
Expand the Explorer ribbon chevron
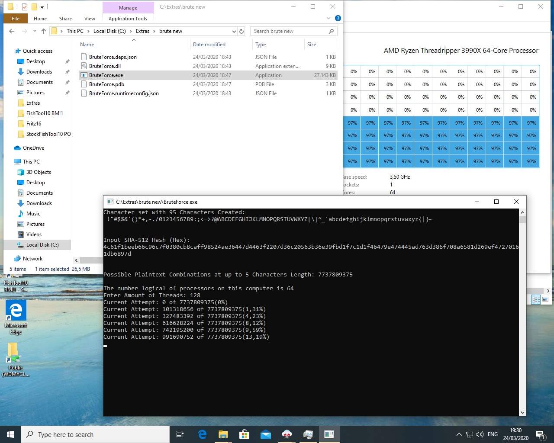329,18
